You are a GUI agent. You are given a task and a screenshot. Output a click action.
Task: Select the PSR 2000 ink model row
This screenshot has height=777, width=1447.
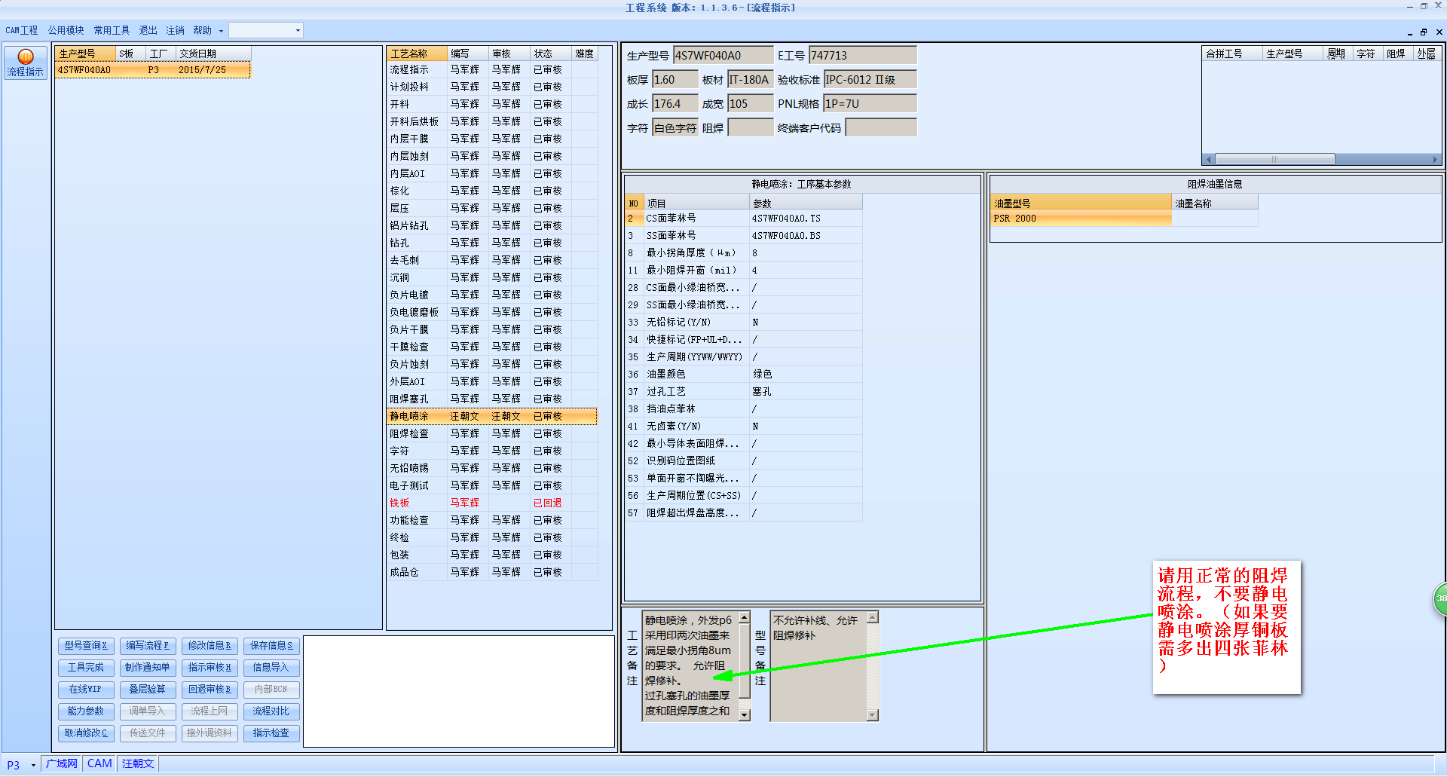pos(1124,219)
